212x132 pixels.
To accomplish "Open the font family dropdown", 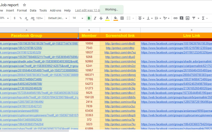I will tap(58, 18).
